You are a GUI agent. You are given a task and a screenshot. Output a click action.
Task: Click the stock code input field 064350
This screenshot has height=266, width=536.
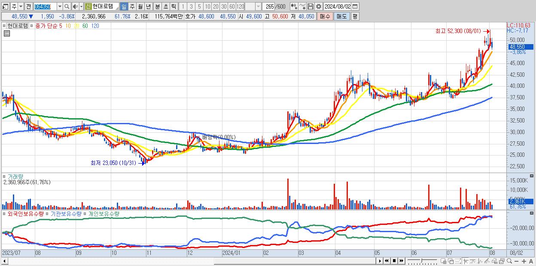[x=45, y=6]
